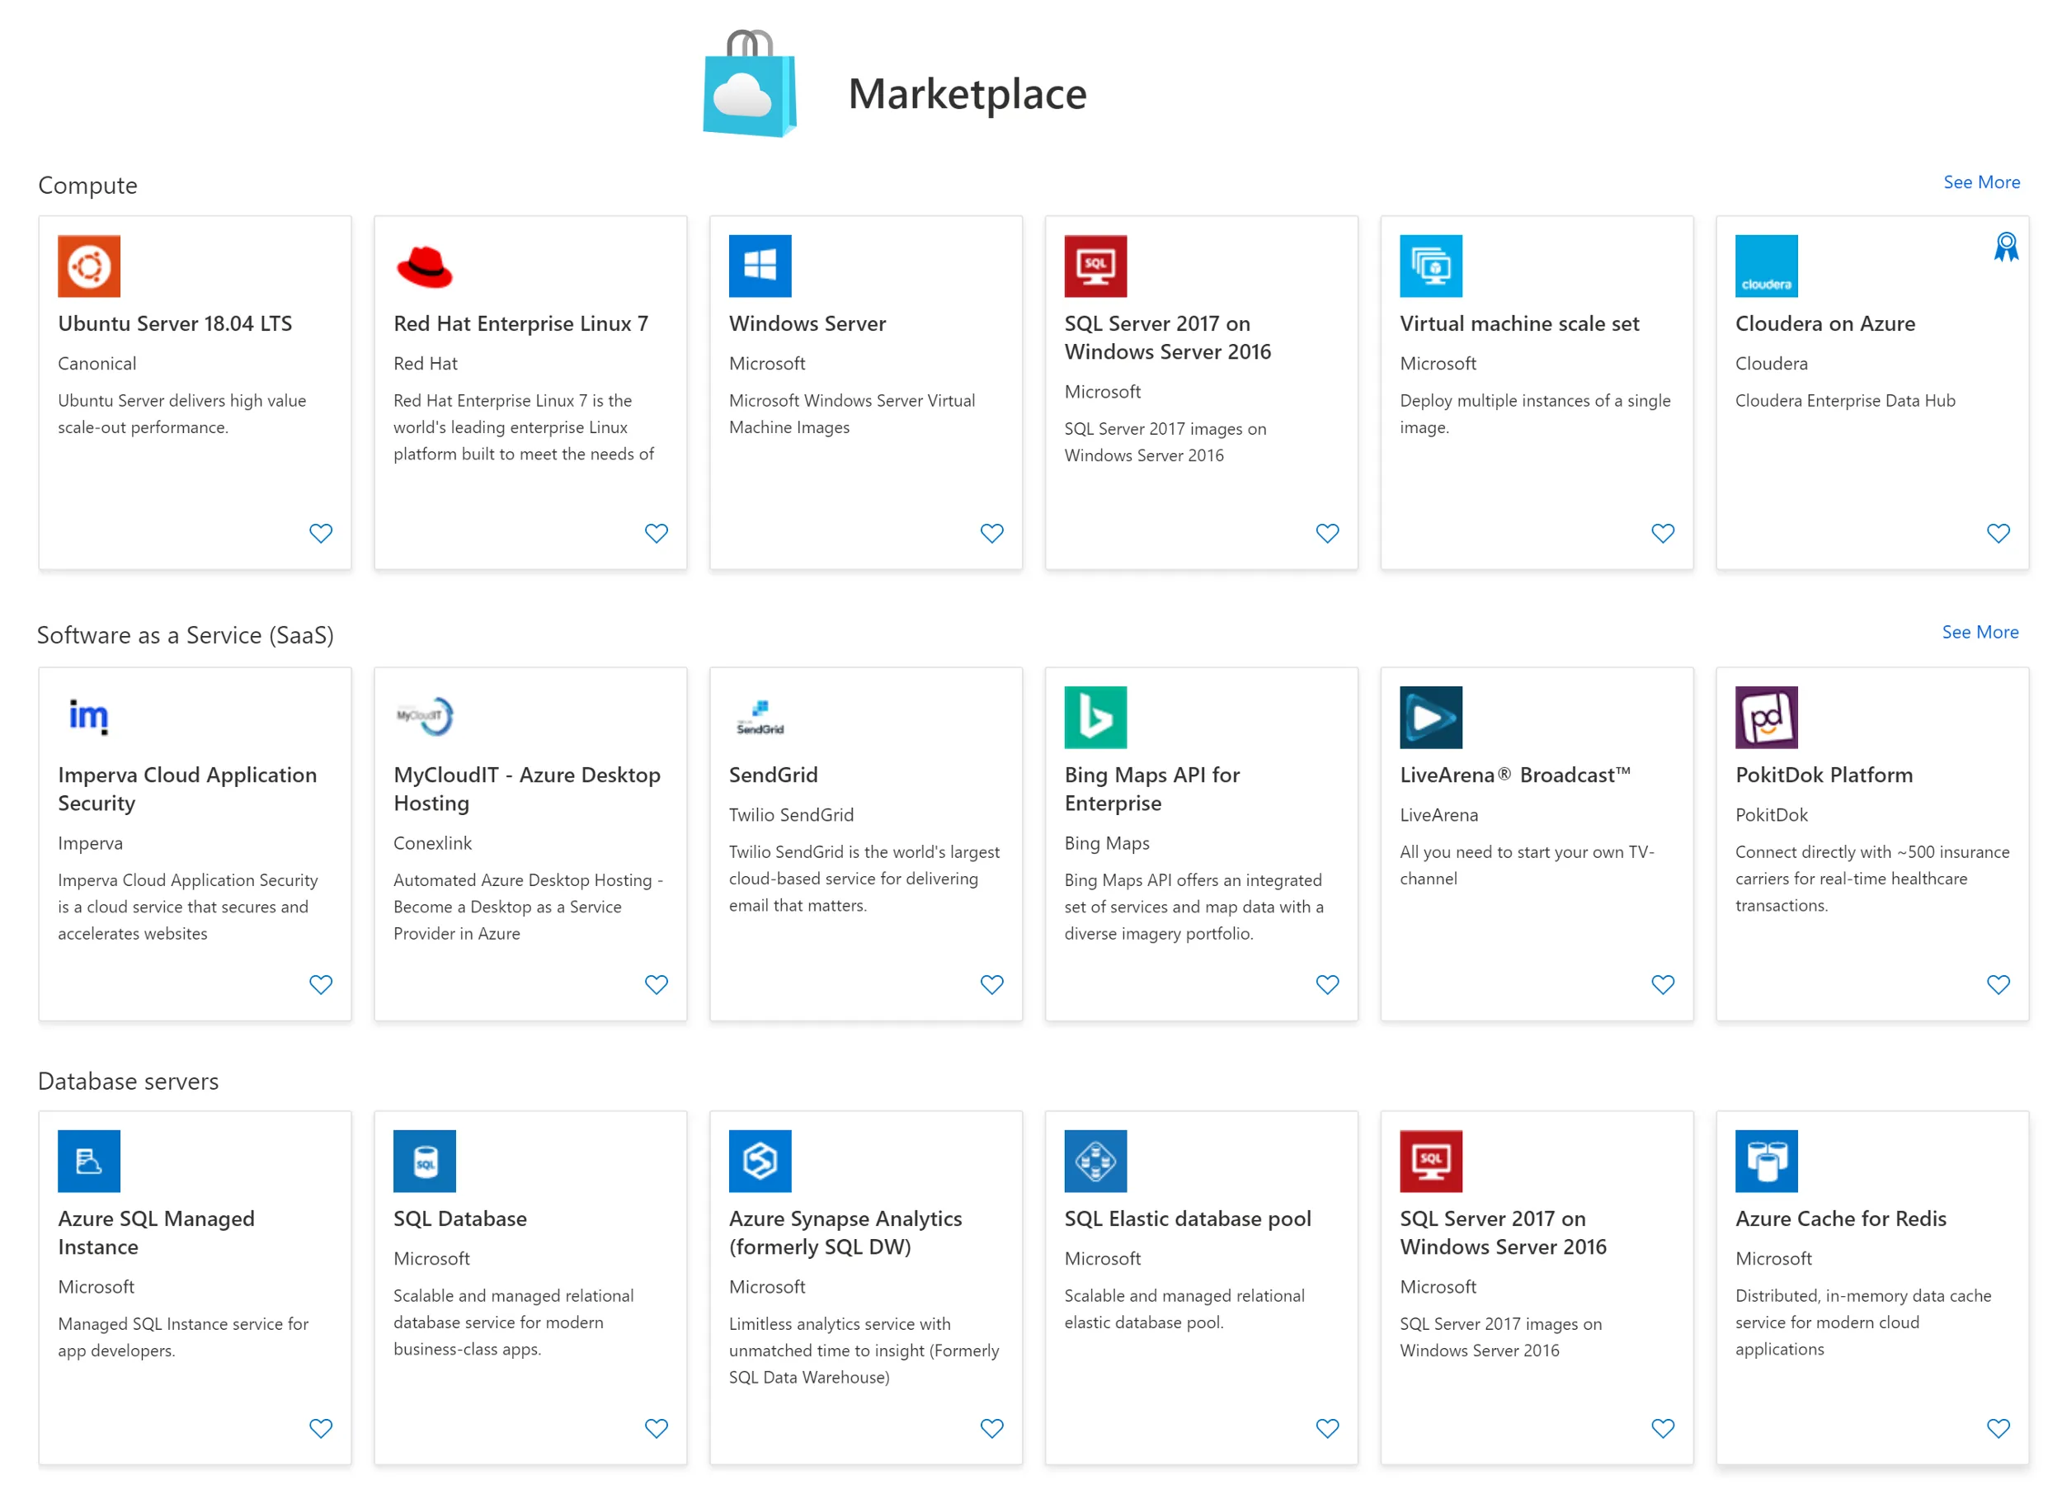Open the Windows Server title
Image resolution: width=2062 pixels, height=1499 pixels.
(807, 324)
